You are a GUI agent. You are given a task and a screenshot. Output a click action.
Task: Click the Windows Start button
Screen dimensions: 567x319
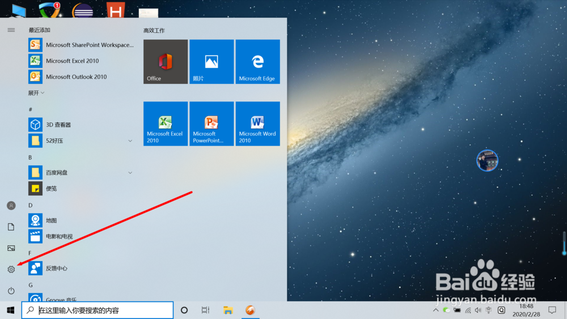click(x=10, y=310)
